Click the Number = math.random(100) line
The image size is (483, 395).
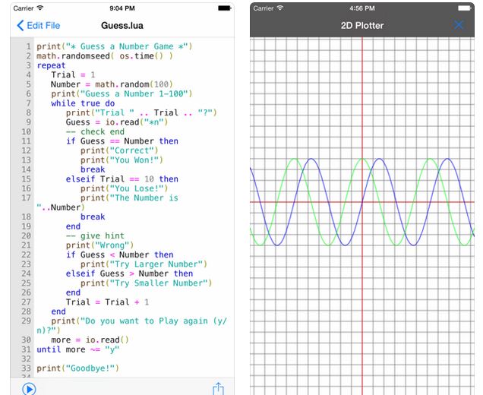(x=112, y=84)
